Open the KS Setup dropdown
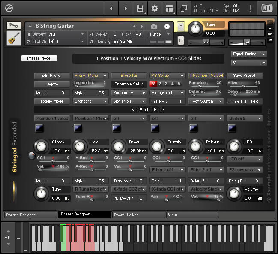Viewport: 278px width, 254px height. point(167,76)
